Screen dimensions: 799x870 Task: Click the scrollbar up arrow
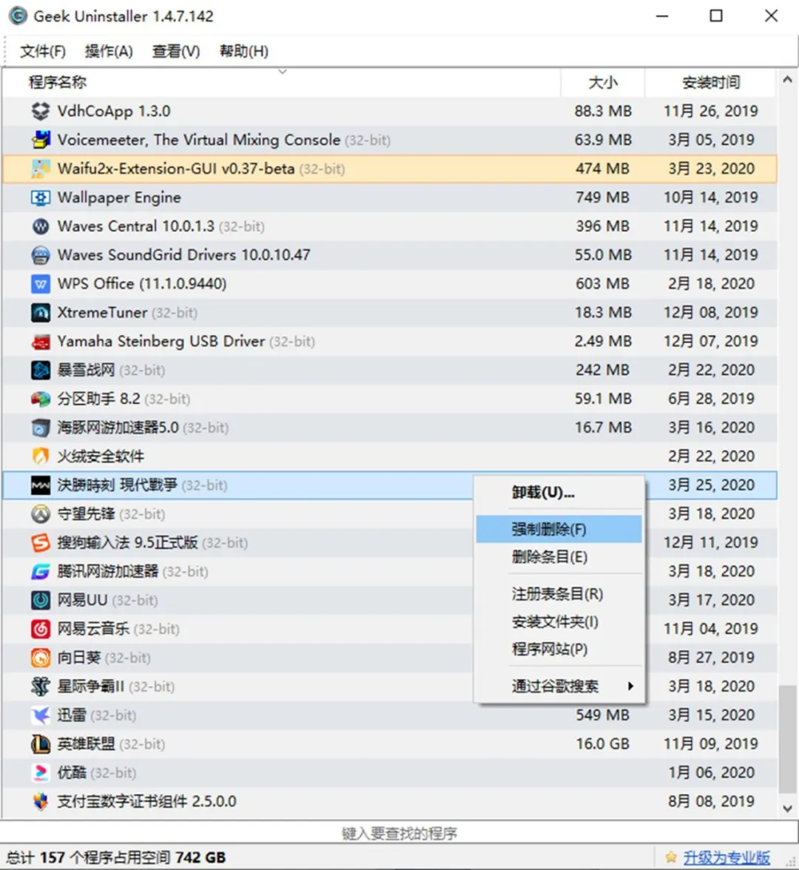pyautogui.click(x=787, y=80)
